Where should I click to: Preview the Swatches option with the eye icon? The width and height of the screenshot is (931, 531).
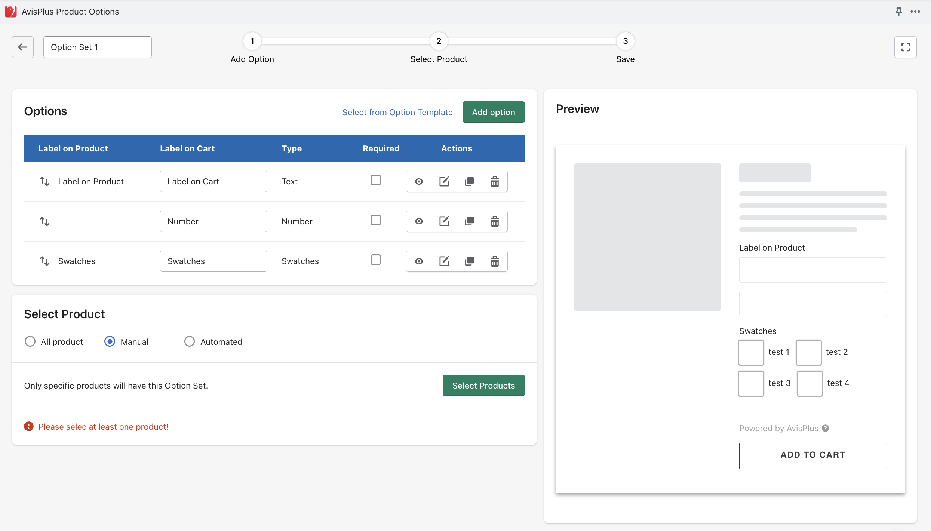(x=419, y=261)
